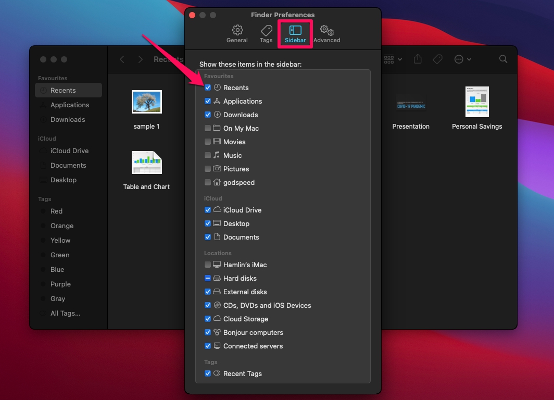The width and height of the screenshot is (554, 400).
Task: Click the back navigation arrow in Finder
Action: [x=121, y=59]
